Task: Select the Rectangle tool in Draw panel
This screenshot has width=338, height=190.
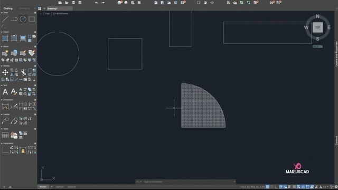Action: (32, 19)
